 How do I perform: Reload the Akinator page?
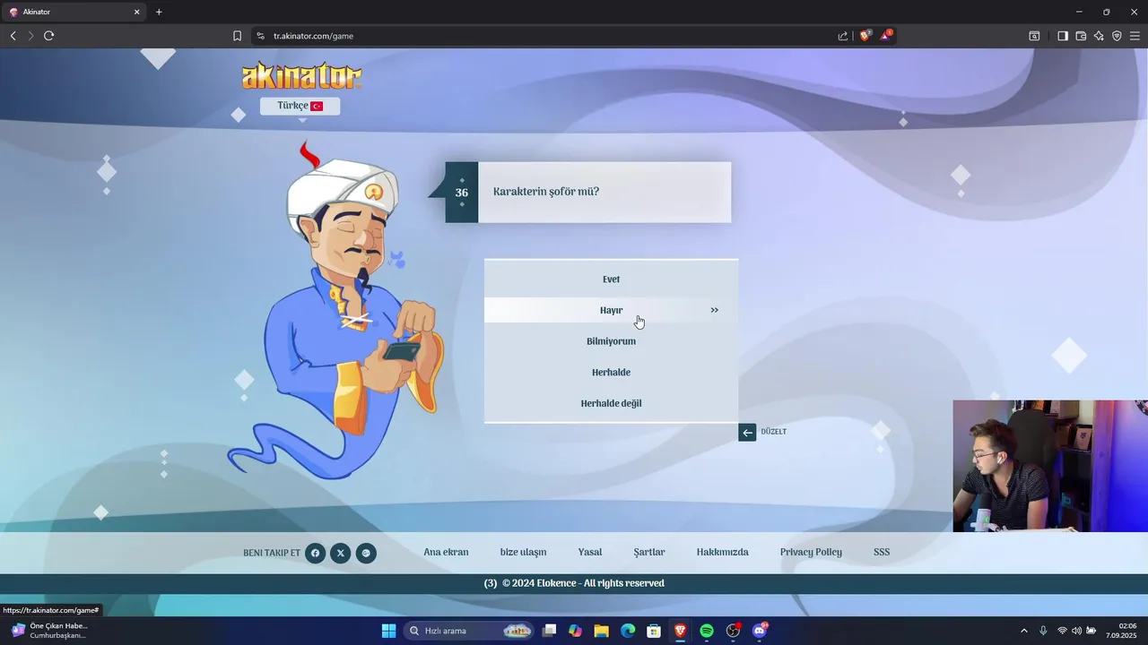tap(48, 36)
